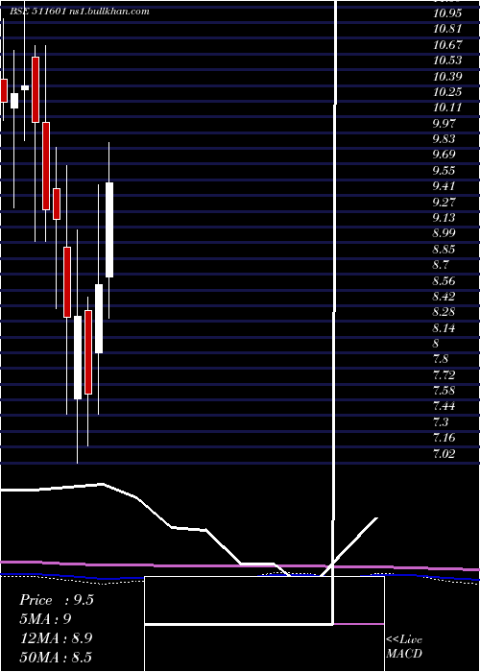Click the 7.3 price axis label
480x672 pixels.
pos(441,422)
